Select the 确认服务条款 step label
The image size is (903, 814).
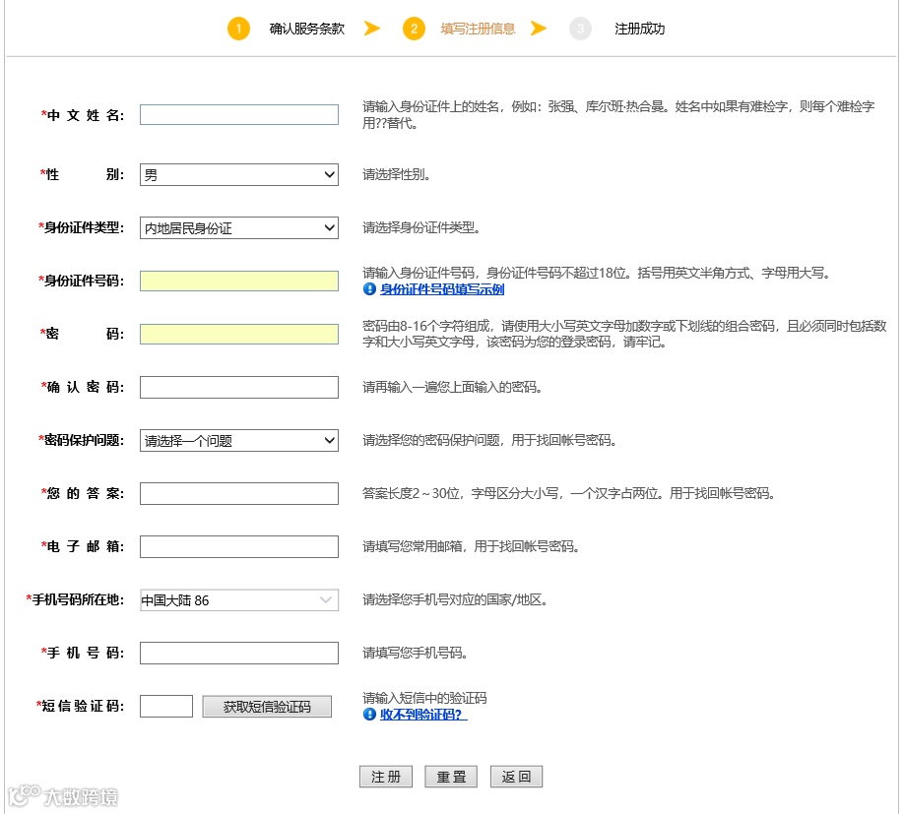click(x=307, y=29)
